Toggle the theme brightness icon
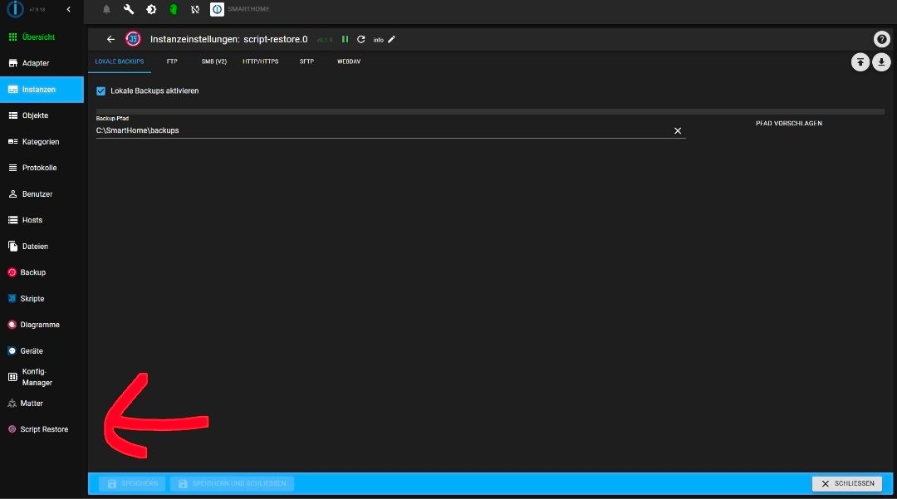 (x=151, y=9)
